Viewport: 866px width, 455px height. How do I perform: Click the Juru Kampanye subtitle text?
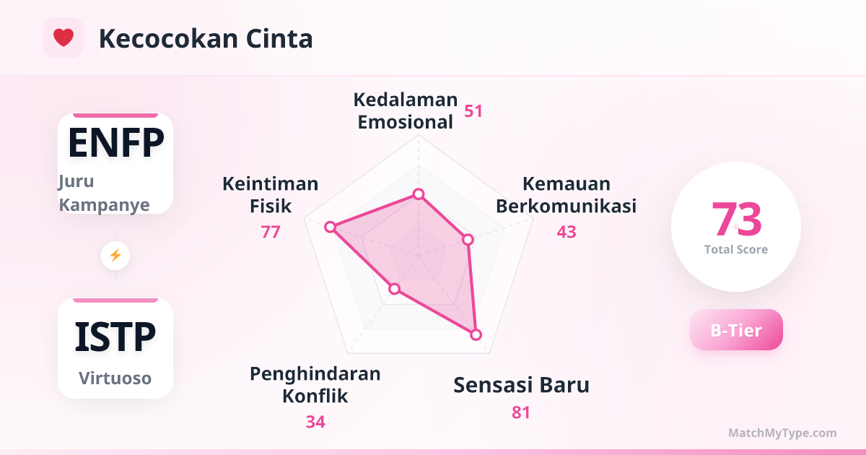coord(104,194)
